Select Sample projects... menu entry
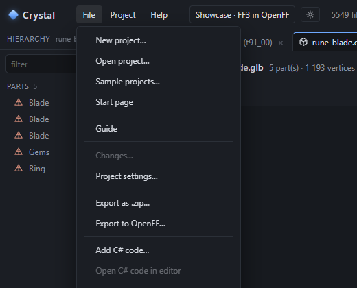 (x=159, y=82)
